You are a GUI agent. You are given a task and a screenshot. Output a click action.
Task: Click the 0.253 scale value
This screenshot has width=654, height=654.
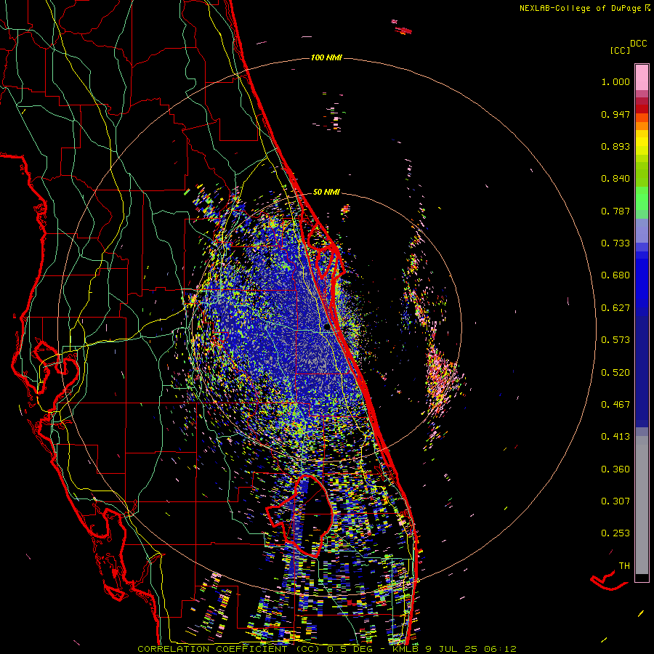(x=615, y=533)
